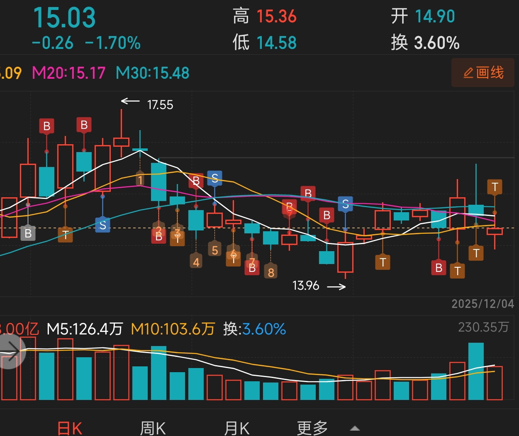Screen dimensions: 519x436
Task: Click the current price 15.03
Action: click(64, 18)
